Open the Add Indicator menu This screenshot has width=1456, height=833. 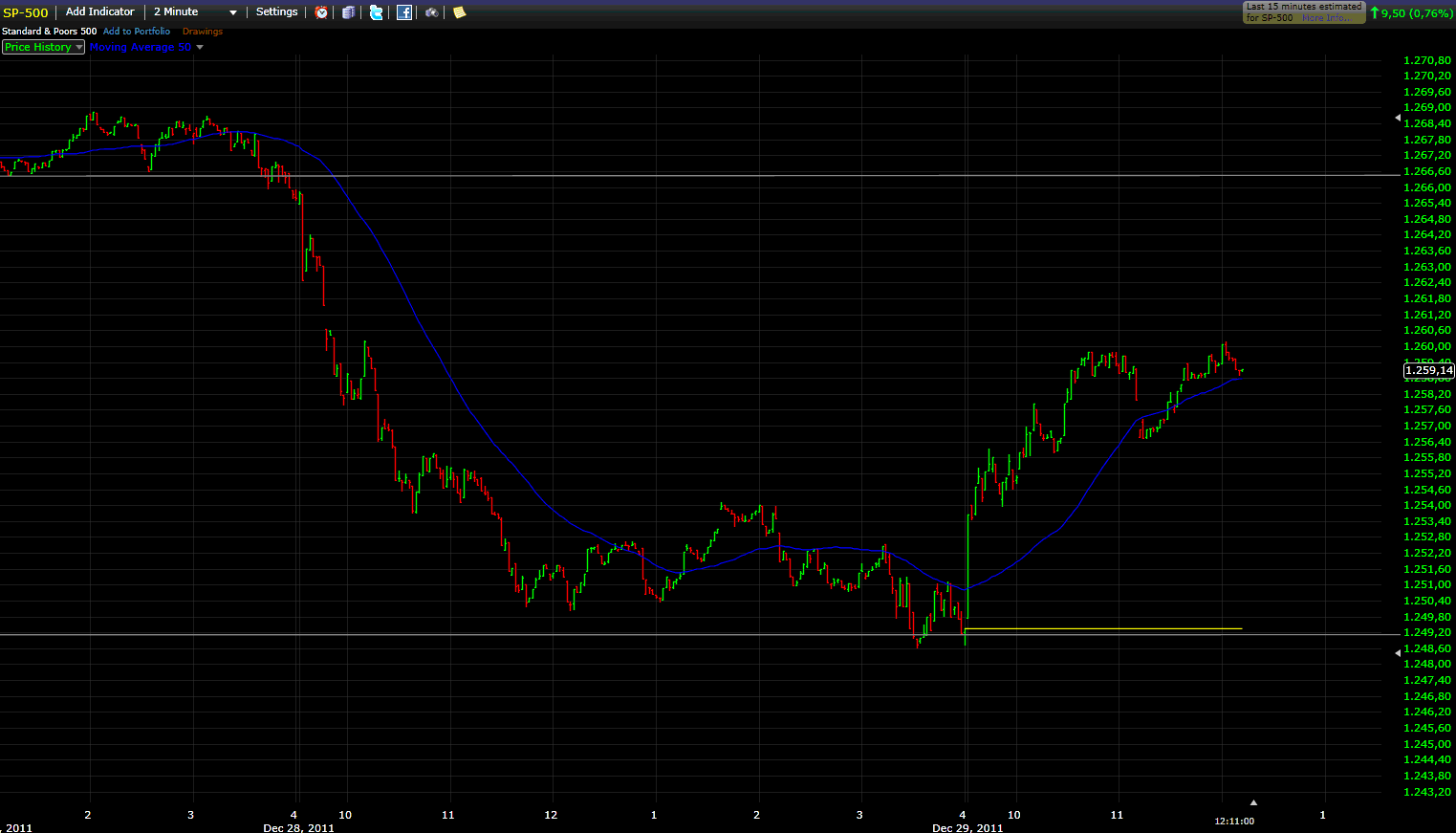coord(99,12)
